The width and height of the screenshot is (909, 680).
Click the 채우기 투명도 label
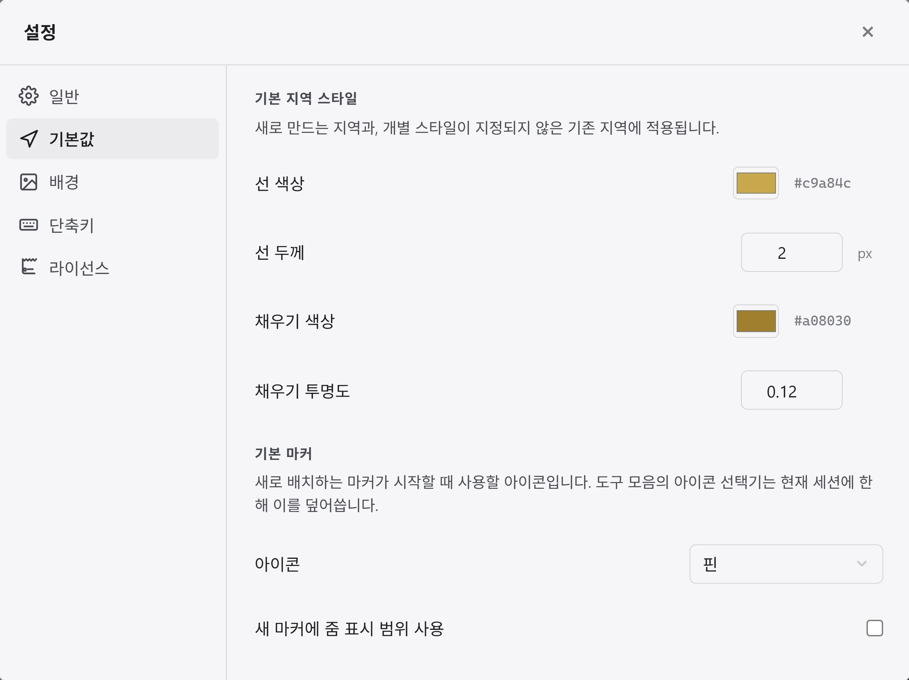pyautogui.click(x=302, y=390)
